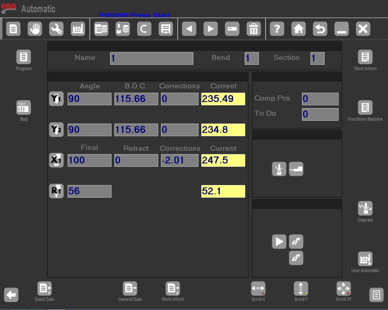
Task: Click the Y1 Angle input field
Action: point(89,99)
